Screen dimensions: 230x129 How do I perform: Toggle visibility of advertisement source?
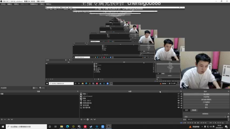(x=179, y=96)
